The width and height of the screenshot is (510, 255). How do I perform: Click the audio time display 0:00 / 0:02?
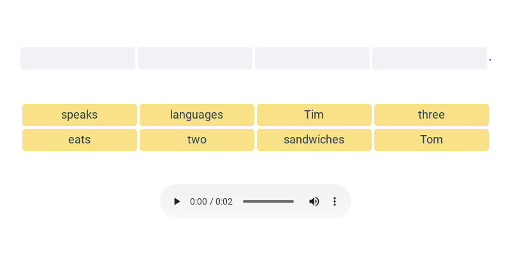pos(211,201)
